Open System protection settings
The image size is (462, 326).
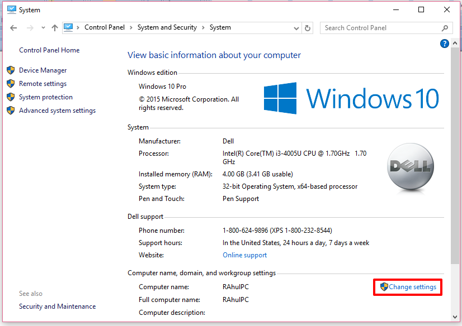point(45,97)
